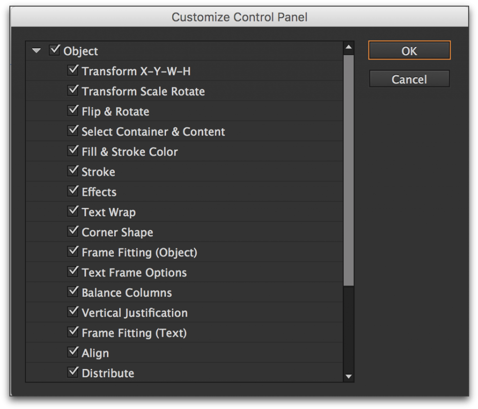Toggle Transform Scale Rotate checkbox
The height and width of the screenshot is (409, 478).
point(73,90)
